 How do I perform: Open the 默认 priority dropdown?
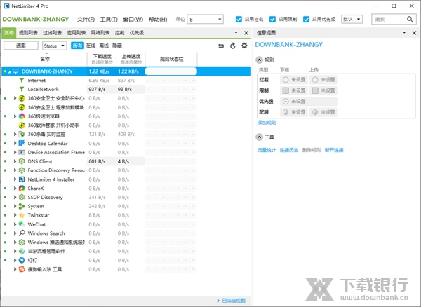coord(352,20)
